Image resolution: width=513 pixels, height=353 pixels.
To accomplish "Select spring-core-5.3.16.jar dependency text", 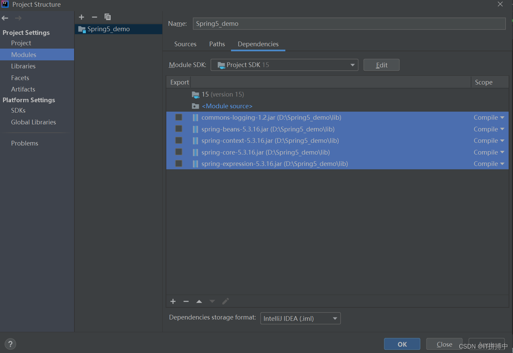I will click(266, 153).
